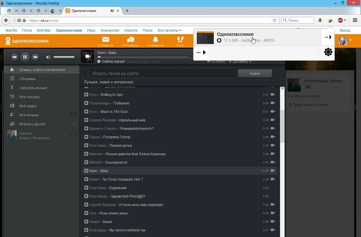Viewport: 361px width, 237px height.
Task: Open a new browser tab
Action: click(x=127, y=11)
